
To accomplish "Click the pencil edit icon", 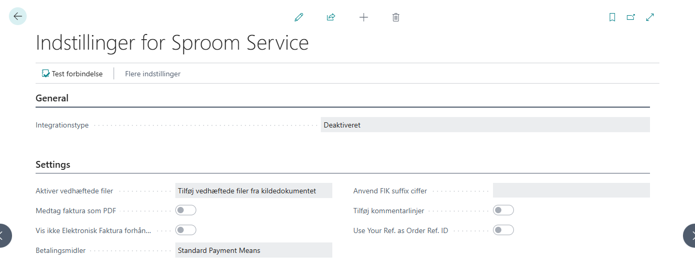I will tap(299, 17).
